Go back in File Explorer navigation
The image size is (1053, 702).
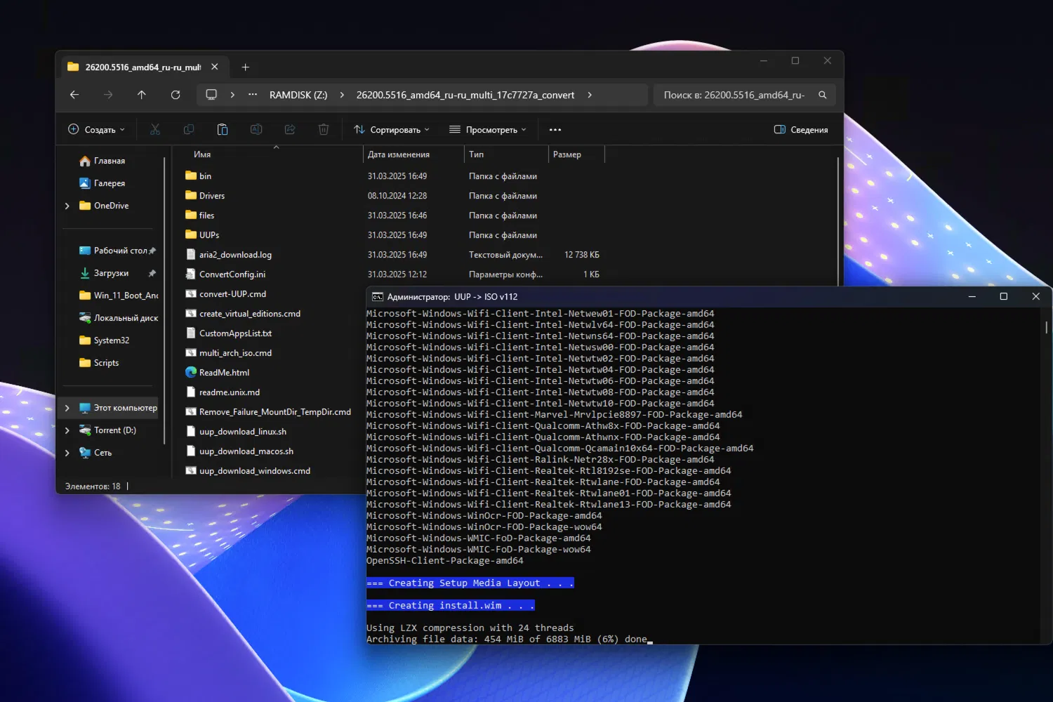(74, 95)
